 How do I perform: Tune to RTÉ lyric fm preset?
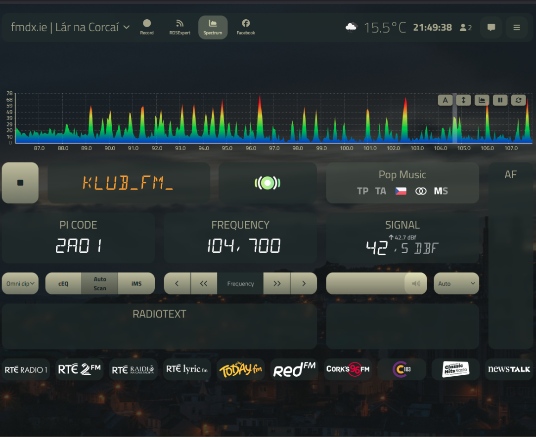[x=187, y=369]
